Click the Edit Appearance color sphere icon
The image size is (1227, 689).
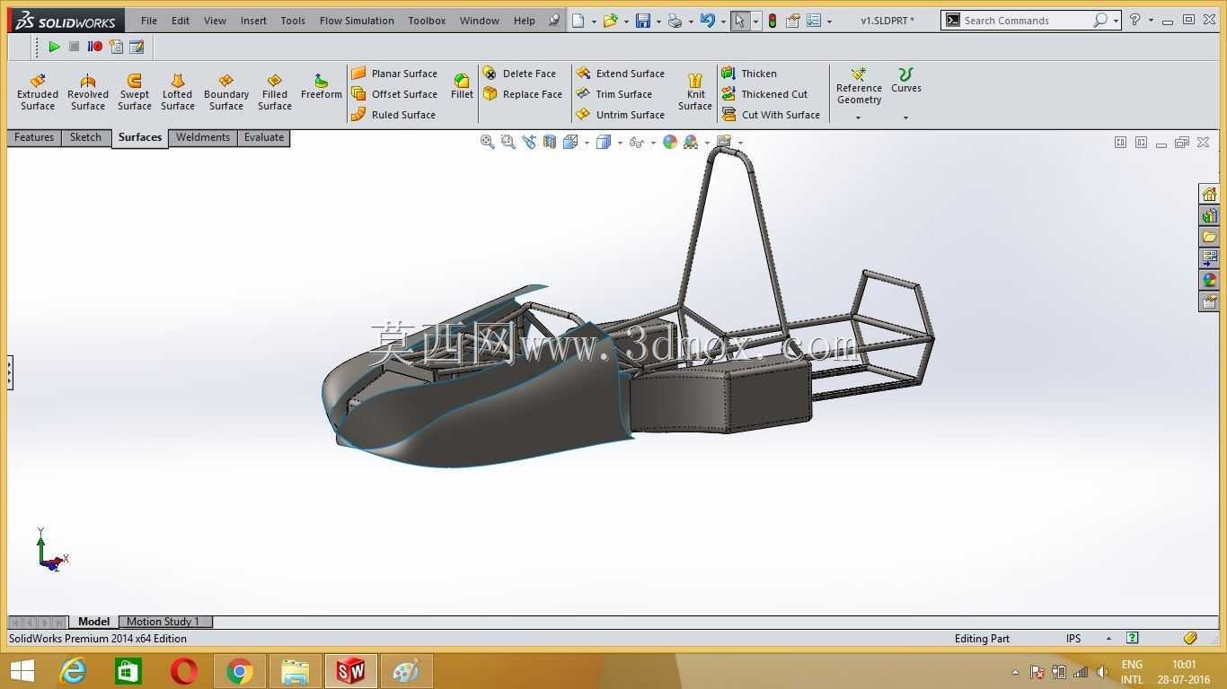[x=670, y=142]
